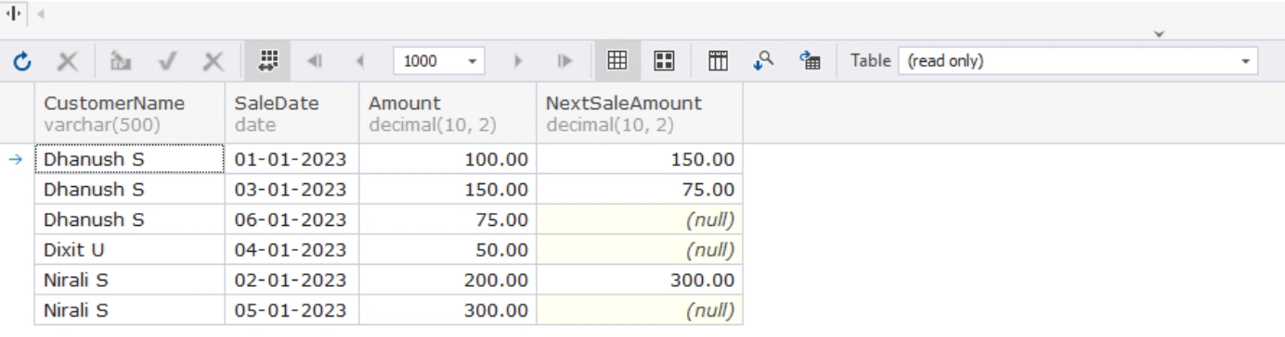Screen dimensions: 1285x337
Task: Select Amount cell with 75.00 for 06-01-2023
Action: 448,219
